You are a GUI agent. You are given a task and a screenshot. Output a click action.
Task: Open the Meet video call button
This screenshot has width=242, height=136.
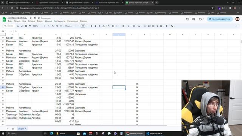(201, 19)
